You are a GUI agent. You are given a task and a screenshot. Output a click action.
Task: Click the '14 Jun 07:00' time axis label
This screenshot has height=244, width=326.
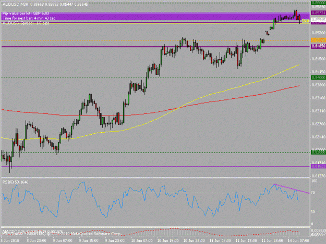(x=298, y=240)
